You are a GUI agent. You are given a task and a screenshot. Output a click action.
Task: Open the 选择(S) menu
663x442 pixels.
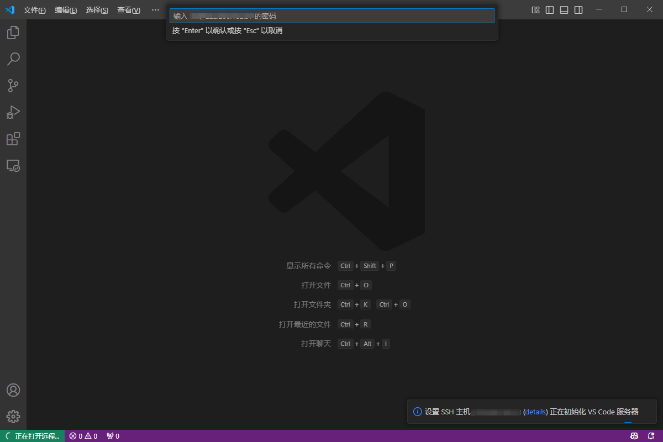click(x=97, y=10)
